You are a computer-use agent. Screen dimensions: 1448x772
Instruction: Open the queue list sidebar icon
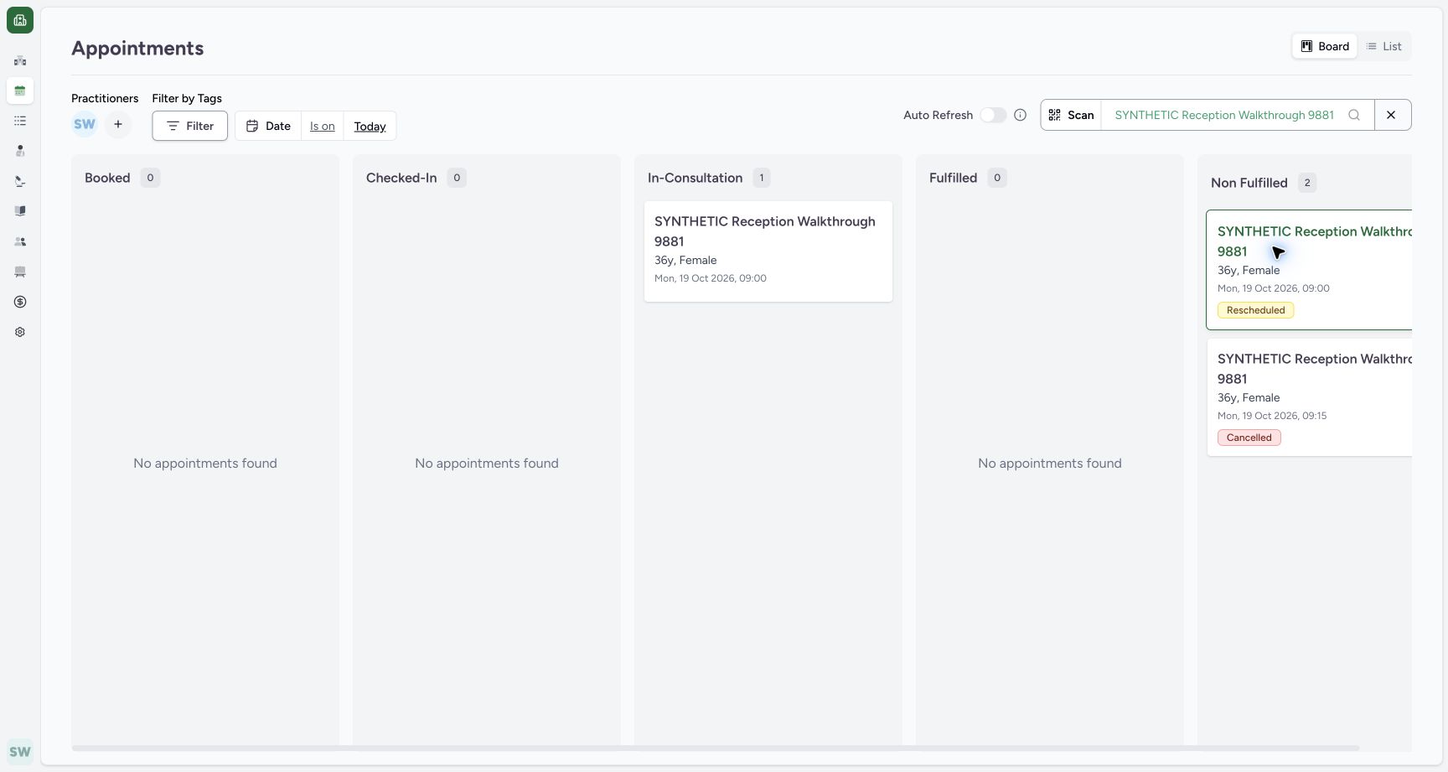(x=20, y=121)
